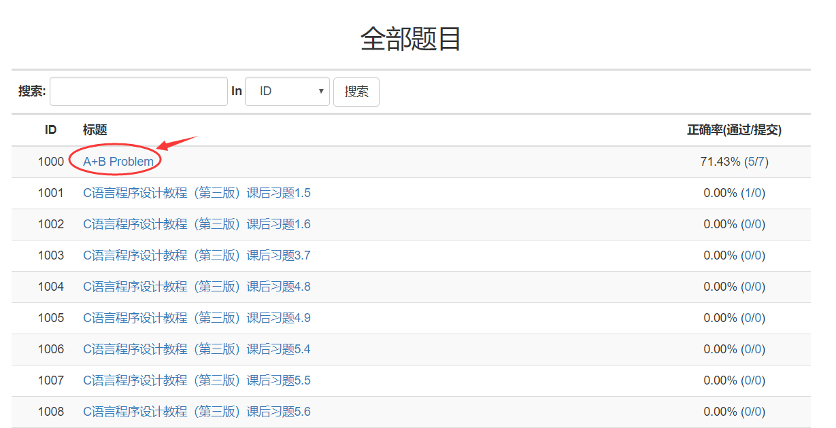Click the 0.00% accuracy for problem 1001

click(x=720, y=193)
